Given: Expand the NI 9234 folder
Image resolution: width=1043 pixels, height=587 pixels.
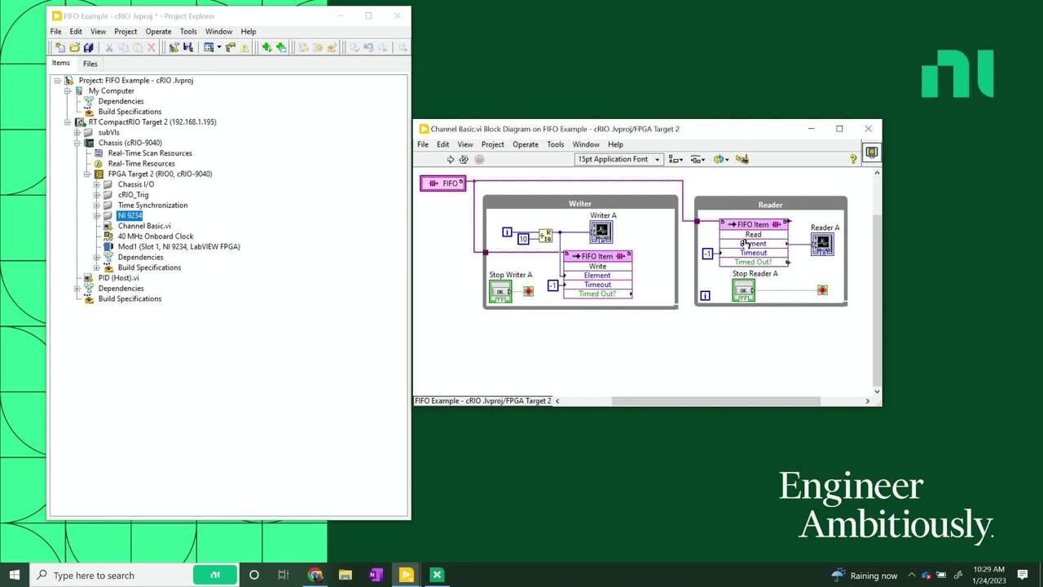Looking at the screenshot, I should [97, 216].
